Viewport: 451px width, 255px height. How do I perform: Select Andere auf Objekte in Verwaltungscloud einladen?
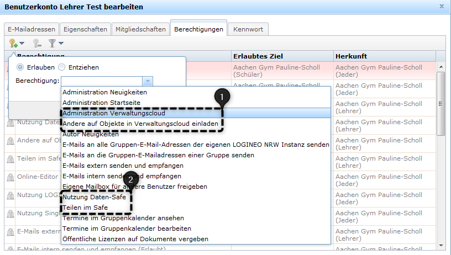click(196, 124)
